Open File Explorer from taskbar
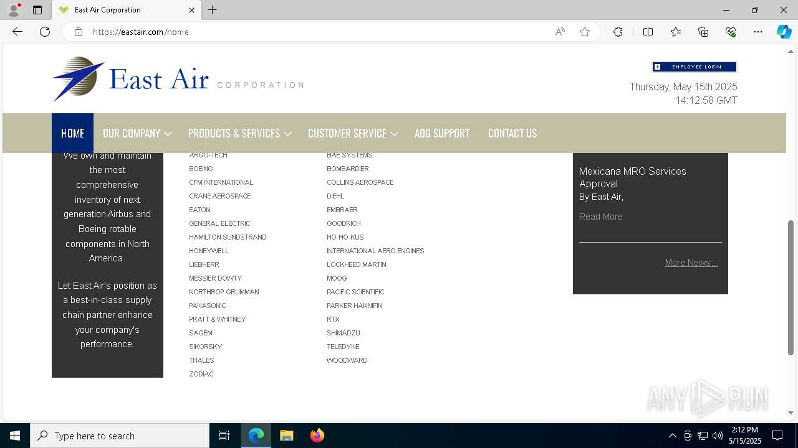 [x=286, y=436]
